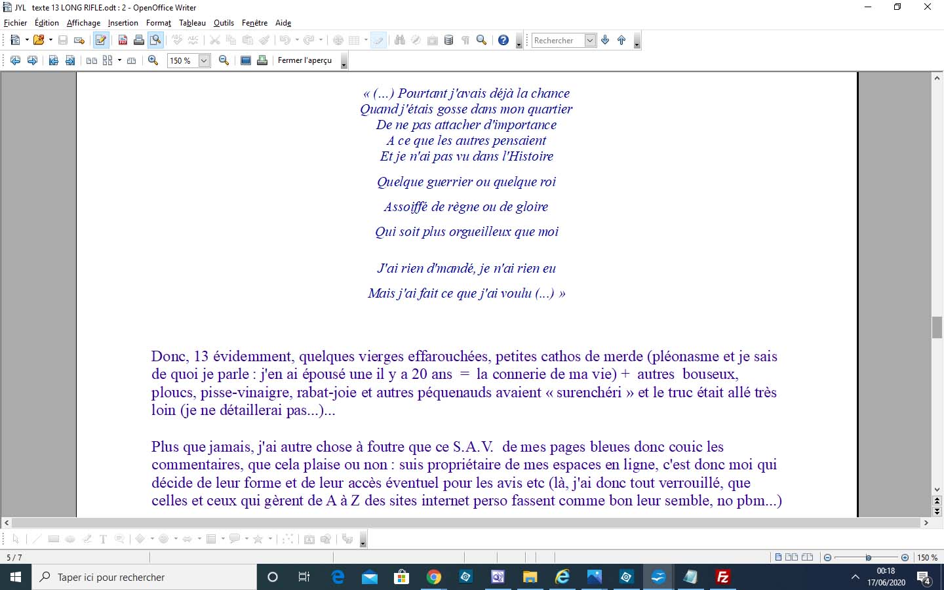Go to previous page in preview
944x590 pixels.
pos(15,60)
